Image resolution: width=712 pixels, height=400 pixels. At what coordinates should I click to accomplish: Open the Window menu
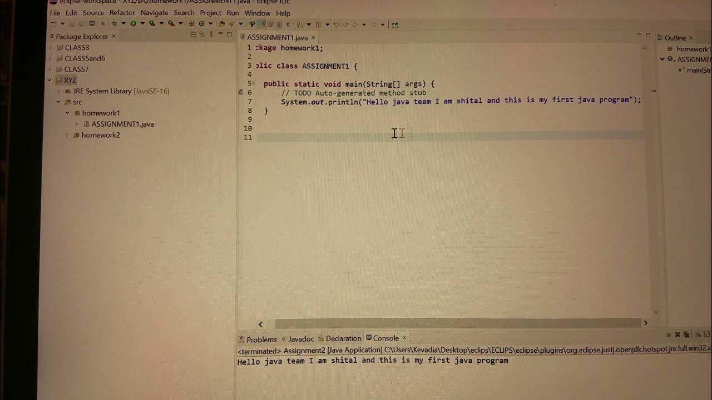tap(258, 13)
